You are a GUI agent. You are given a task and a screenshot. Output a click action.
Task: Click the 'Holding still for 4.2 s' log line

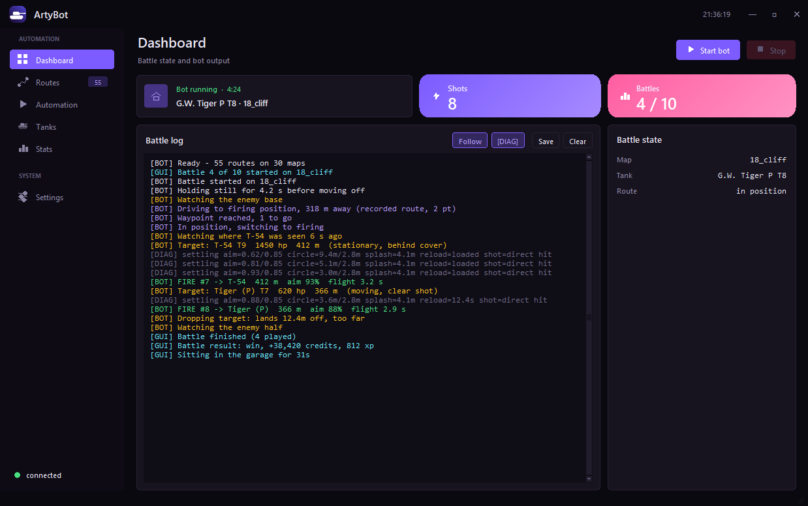click(258, 190)
